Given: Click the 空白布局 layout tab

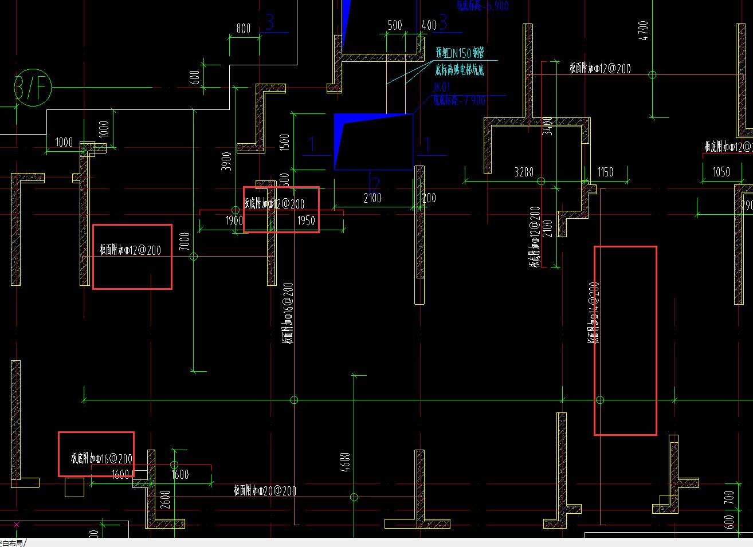Looking at the screenshot, I should tap(11, 543).
